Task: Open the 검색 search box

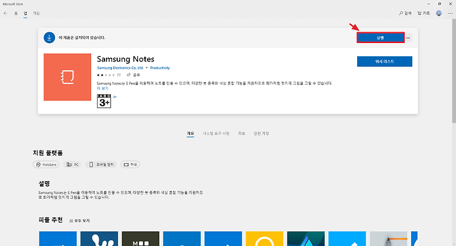Action: click(405, 13)
